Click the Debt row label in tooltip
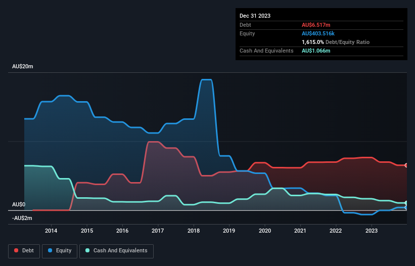Image resolution: width=415 pixels, height=266 pixels. pos(245,25)
